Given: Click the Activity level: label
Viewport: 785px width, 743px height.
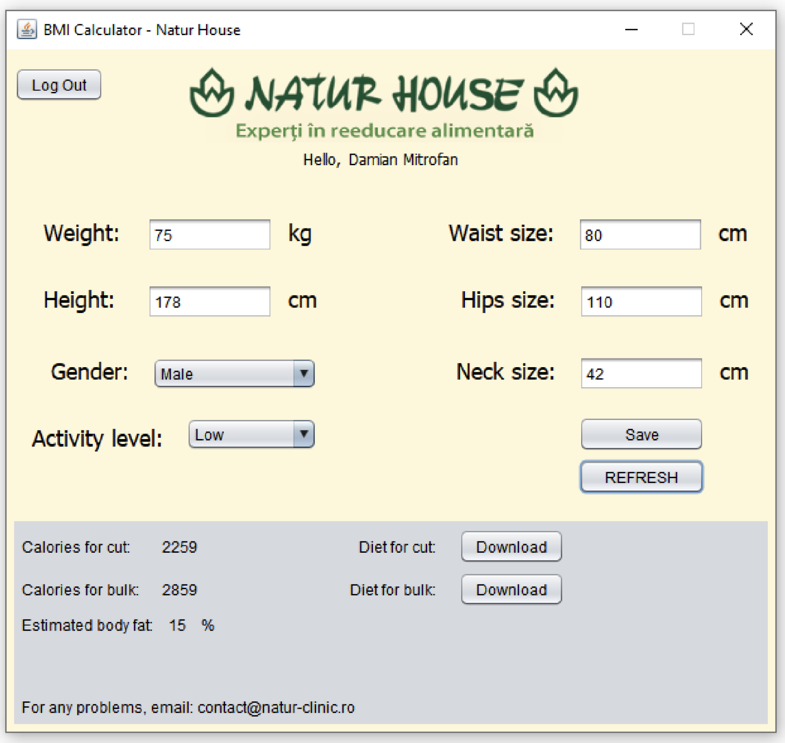Looking at the screenshot, I should pos(97,439).
